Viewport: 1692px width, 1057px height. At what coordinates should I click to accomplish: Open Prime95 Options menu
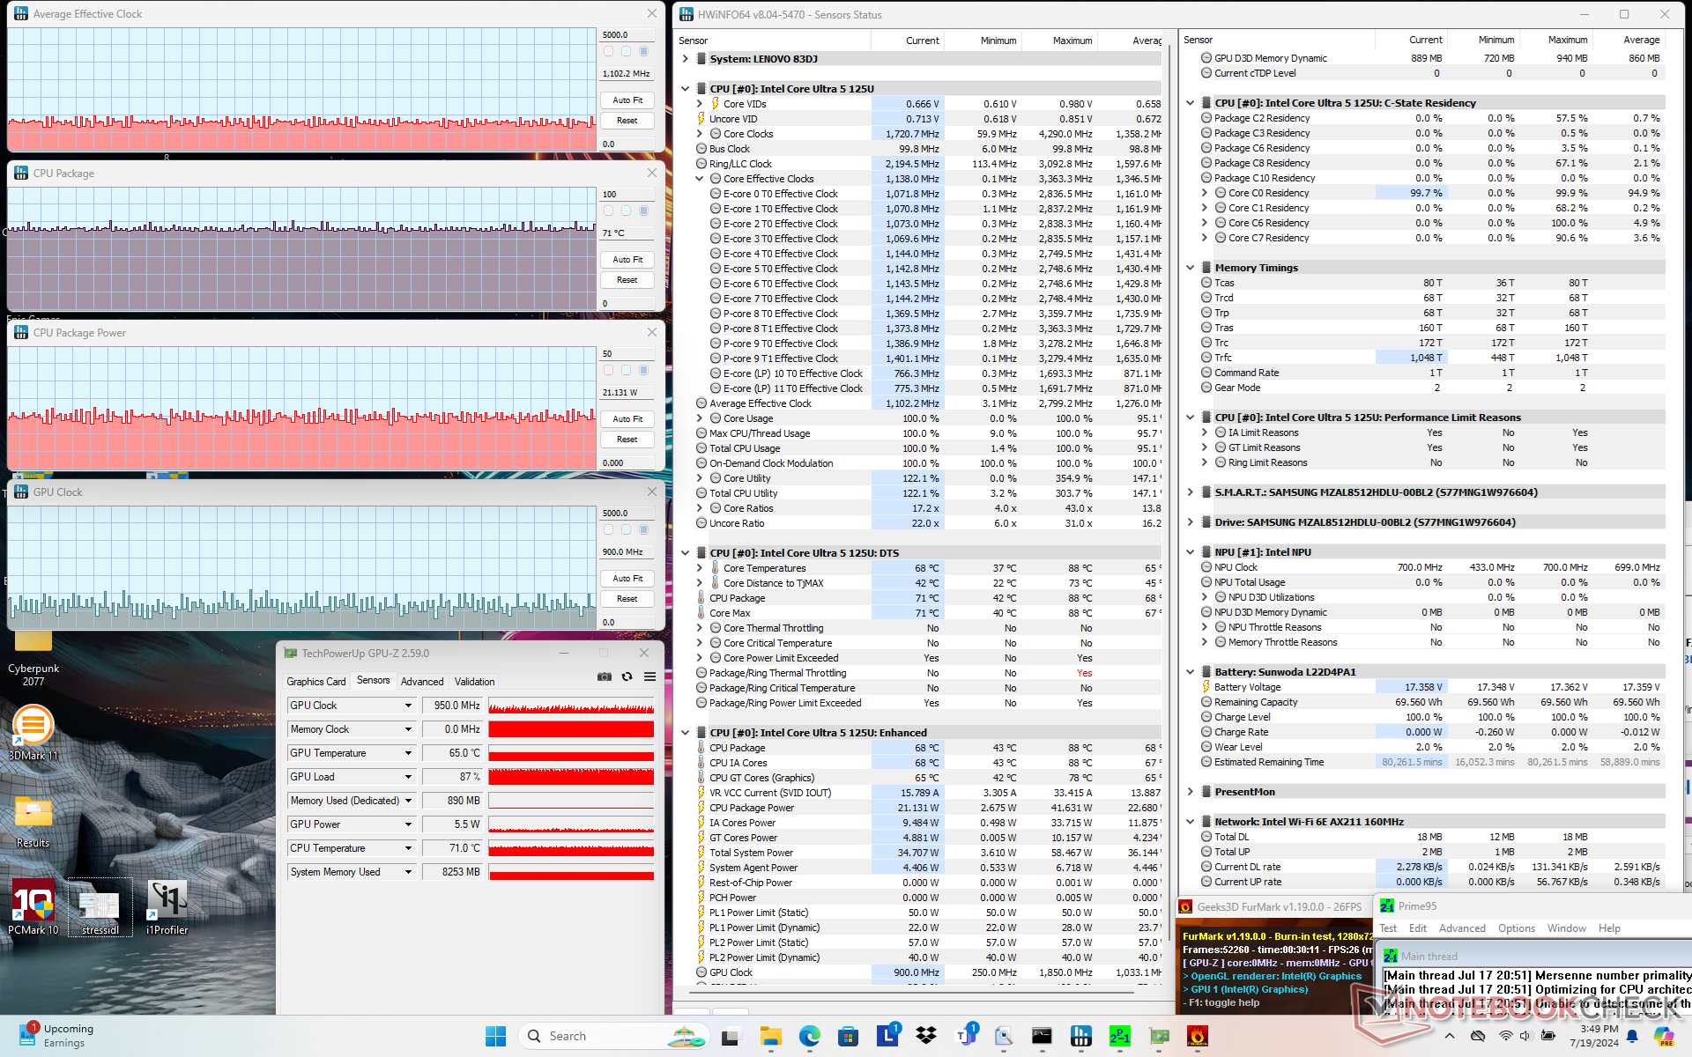coord(1516,928)
